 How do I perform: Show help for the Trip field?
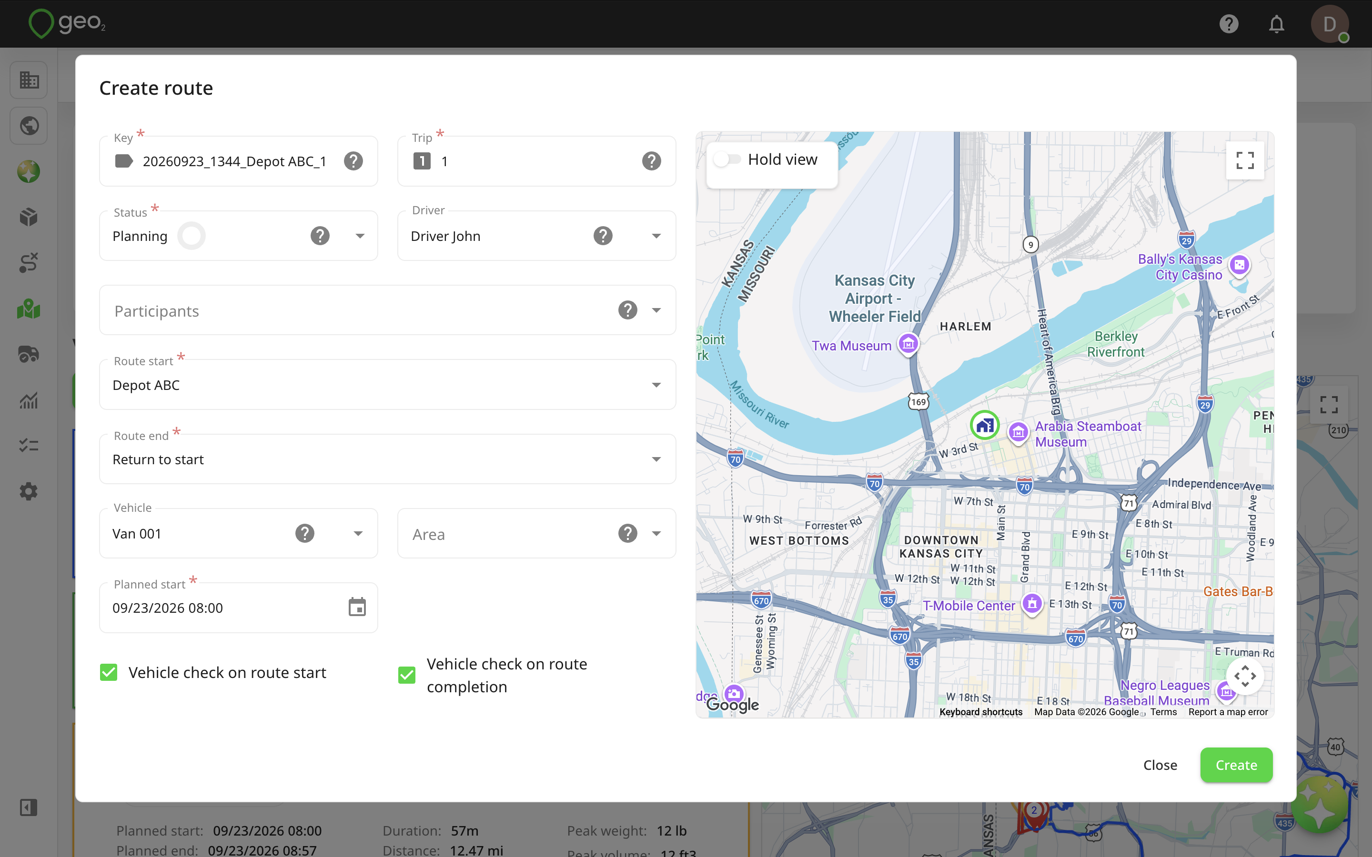coord(651,161)
